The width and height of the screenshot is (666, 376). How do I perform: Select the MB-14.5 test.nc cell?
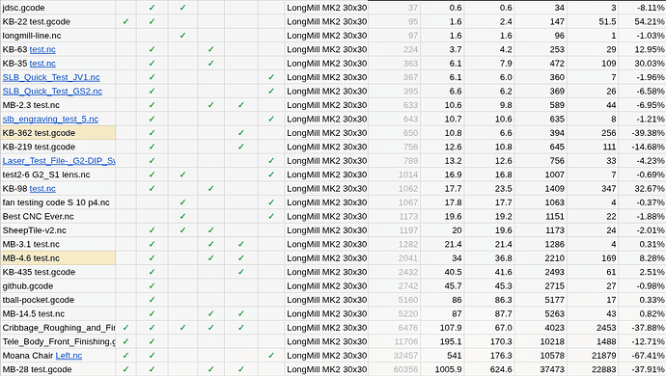pos(58,314)
